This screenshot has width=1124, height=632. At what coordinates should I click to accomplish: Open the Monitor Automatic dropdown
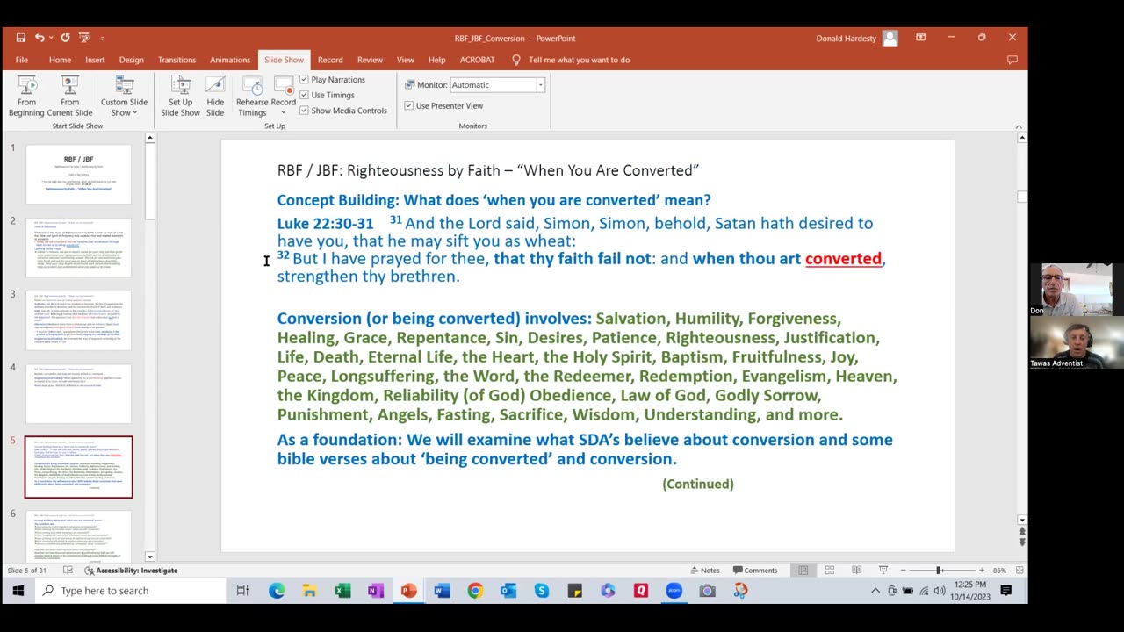tap(540, 85)
